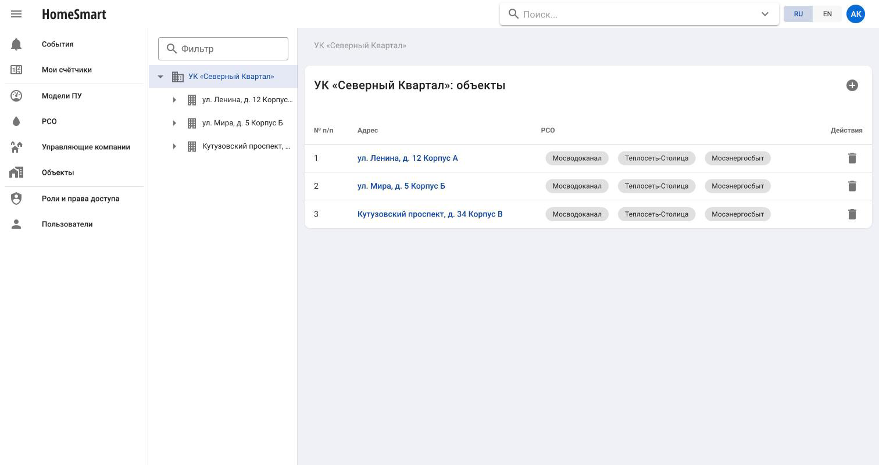
Task: Open Мои счётчики in the sidebar
Action: [67, 70]
